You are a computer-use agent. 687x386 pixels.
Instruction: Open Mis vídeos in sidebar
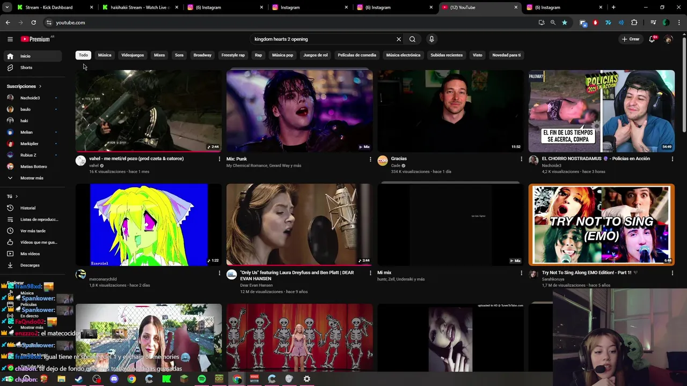pyautogui.click(x=32, y=254)
